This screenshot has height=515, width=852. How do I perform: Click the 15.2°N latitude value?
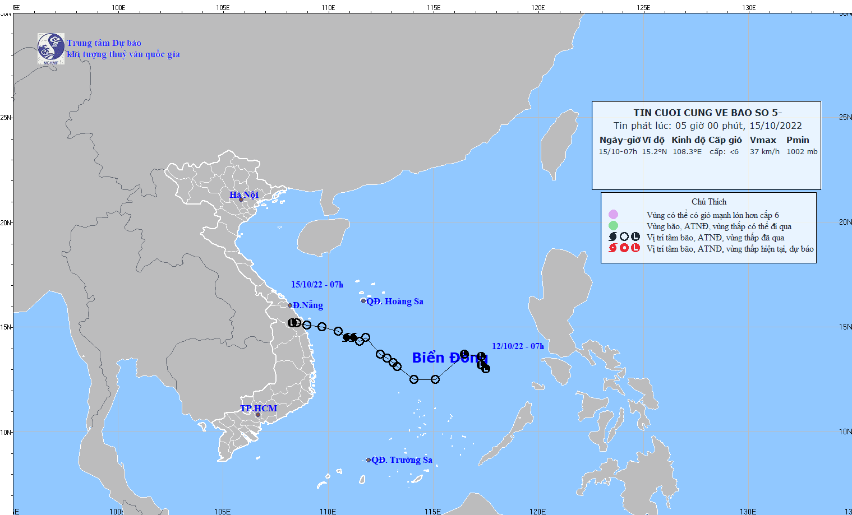[x=655, y=152]
